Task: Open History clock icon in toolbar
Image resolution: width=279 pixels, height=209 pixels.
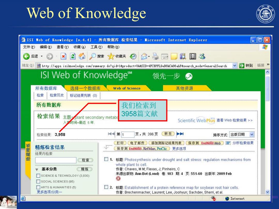Action: coord(133,56)
